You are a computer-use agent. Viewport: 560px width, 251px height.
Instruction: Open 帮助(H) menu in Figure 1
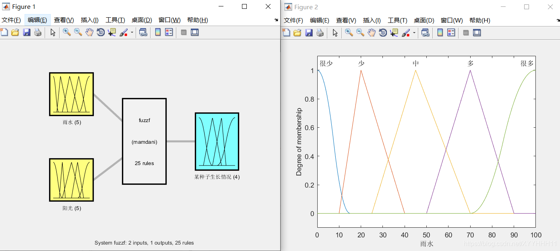point(198,20)
